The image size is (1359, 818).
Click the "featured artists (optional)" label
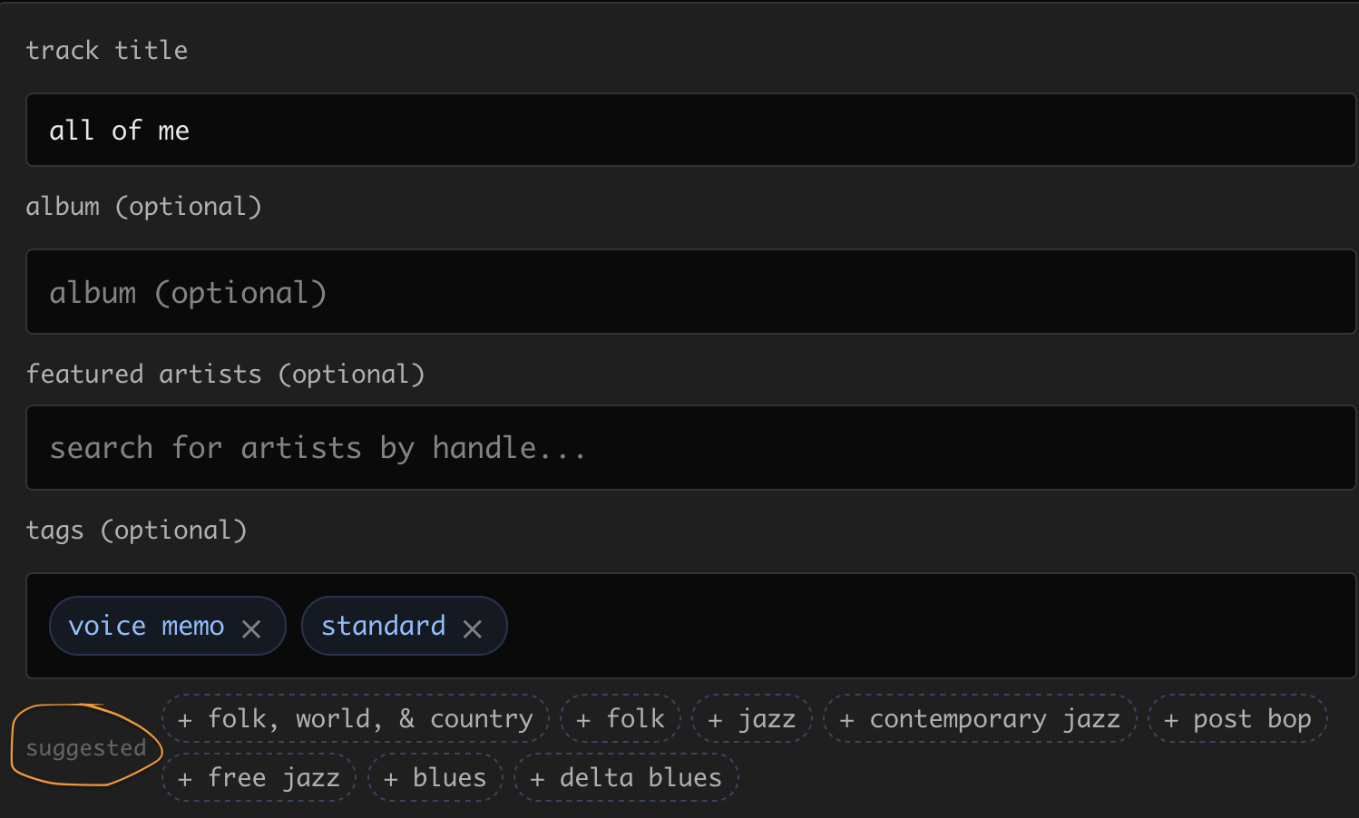coord(225,374)
